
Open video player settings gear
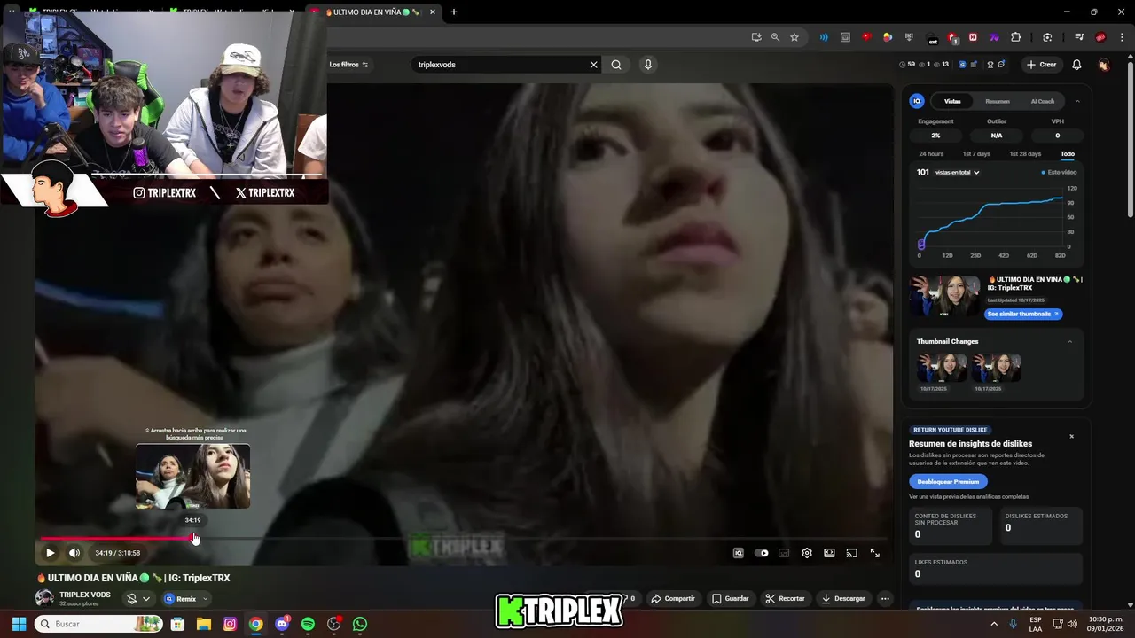807,553
